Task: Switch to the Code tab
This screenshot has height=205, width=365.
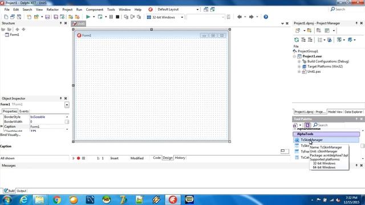Action: 157,158
